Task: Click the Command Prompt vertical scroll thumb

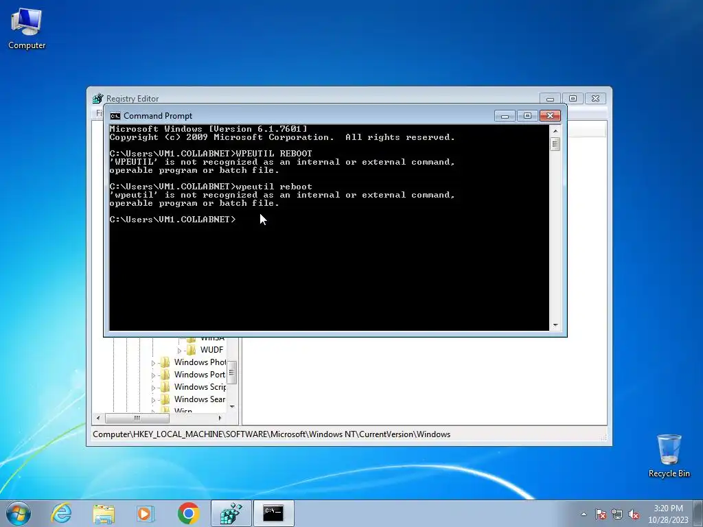Action: point(555,144)
